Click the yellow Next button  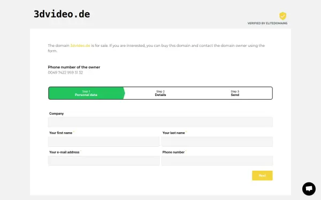coord(262,175)
